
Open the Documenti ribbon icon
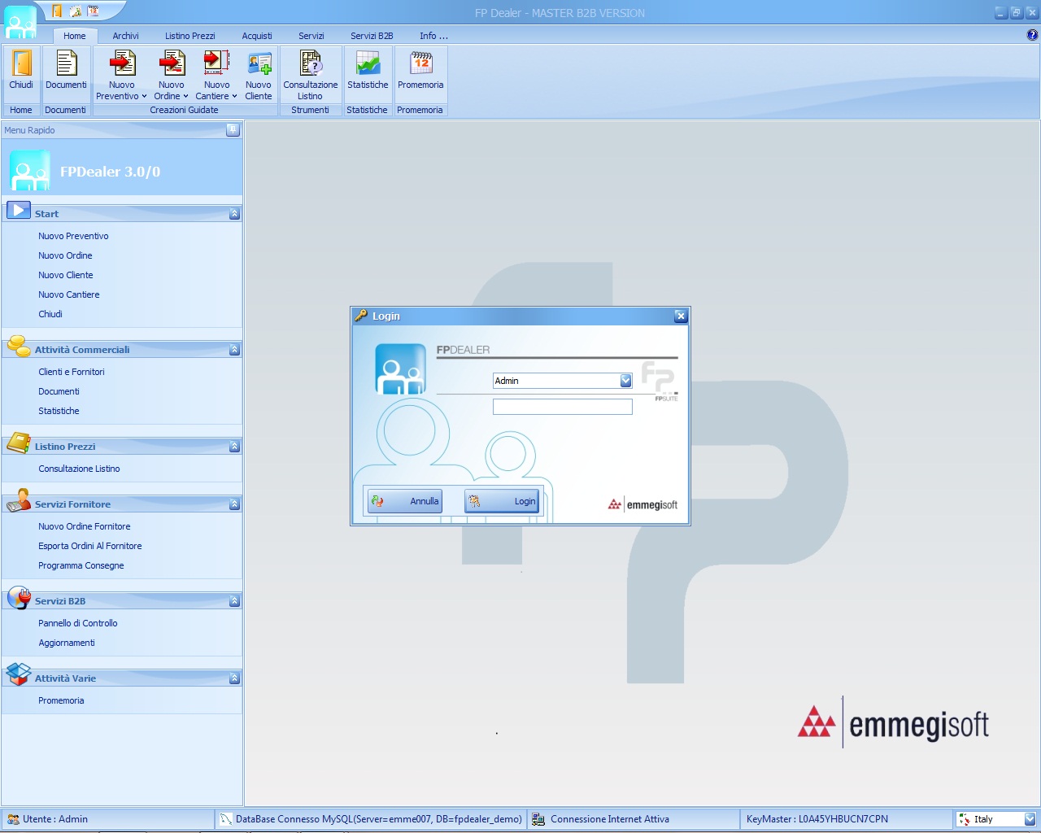click(66, 63)
